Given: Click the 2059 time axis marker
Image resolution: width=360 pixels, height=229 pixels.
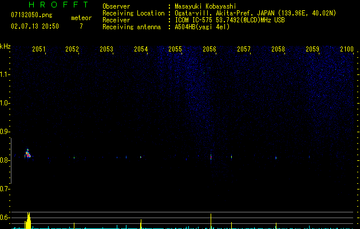Looking at the screenshot, I should click(x=312, y=49).
